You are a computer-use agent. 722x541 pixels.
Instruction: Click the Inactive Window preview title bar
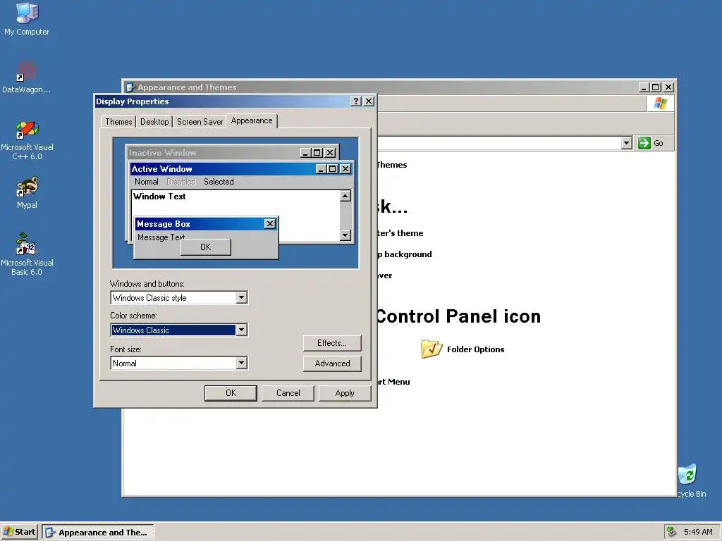point(213,152)
